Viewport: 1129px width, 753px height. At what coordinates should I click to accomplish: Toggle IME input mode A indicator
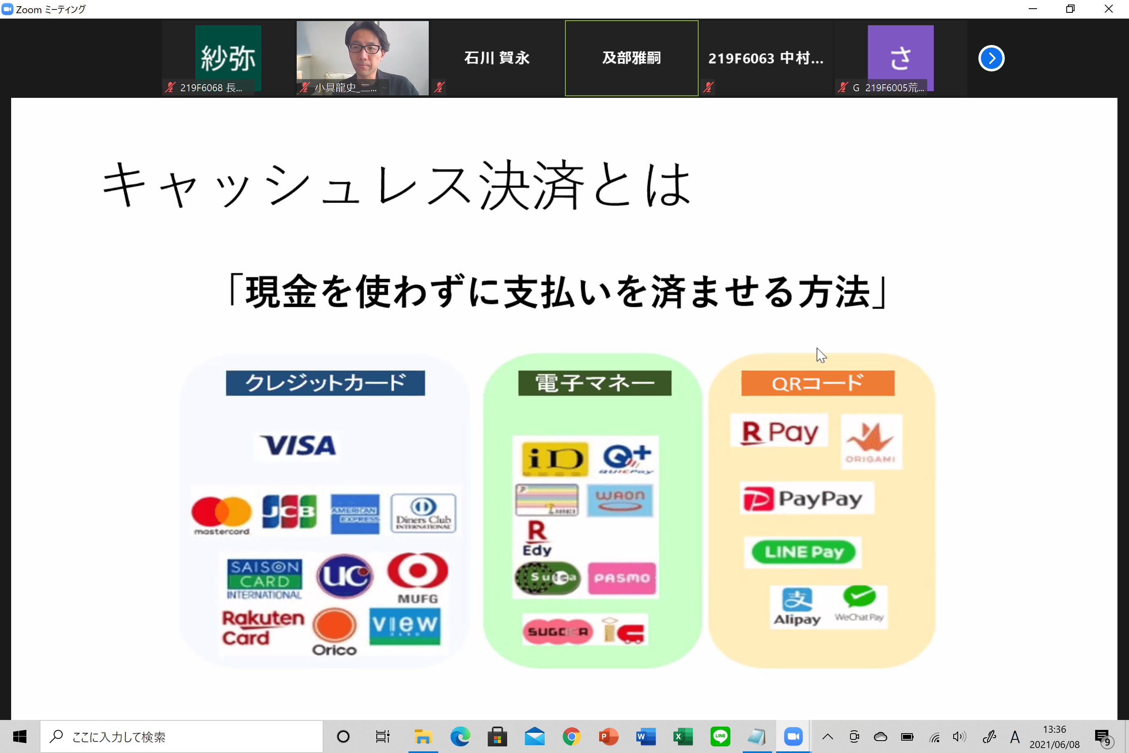(x=1015, y=736)
